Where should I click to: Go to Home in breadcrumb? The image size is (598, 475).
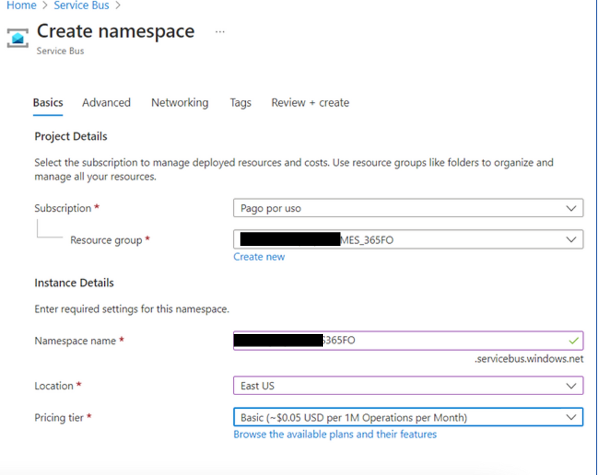21,5
